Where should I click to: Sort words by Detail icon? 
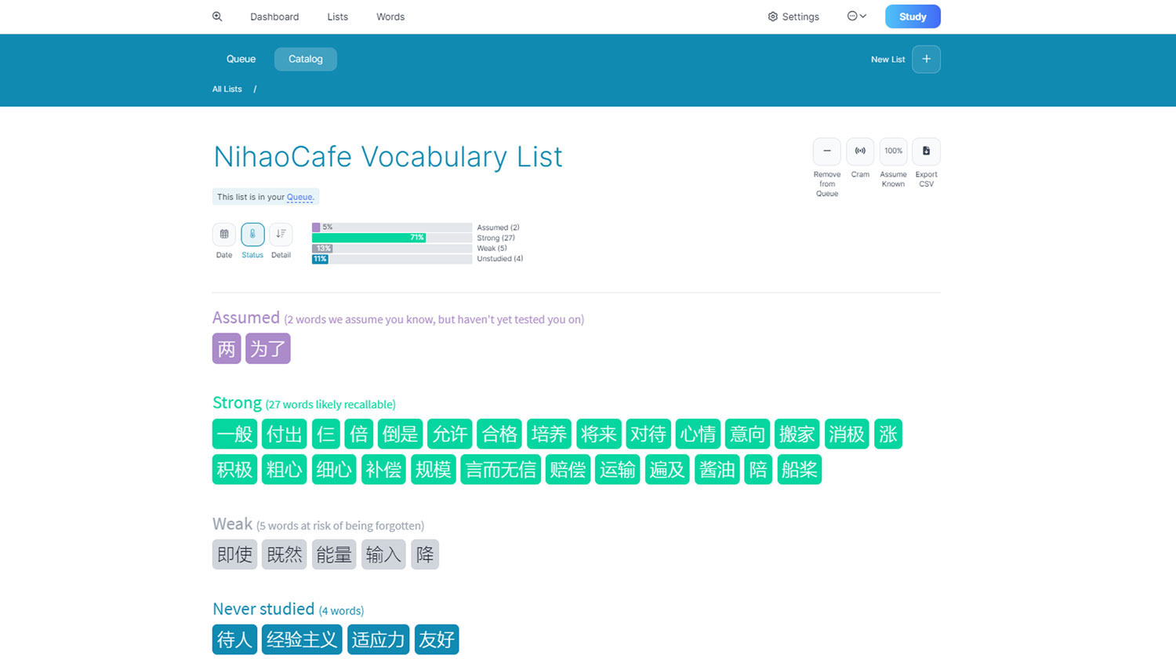pos(281,234)
